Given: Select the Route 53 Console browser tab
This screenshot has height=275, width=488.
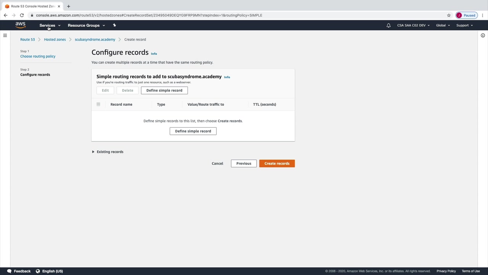Looking at the screenshot, I should 32,6.
